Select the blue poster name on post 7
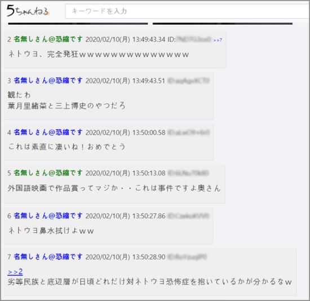Screen dimensions: 310x301 pyautogui.click(x=48, y=256)
